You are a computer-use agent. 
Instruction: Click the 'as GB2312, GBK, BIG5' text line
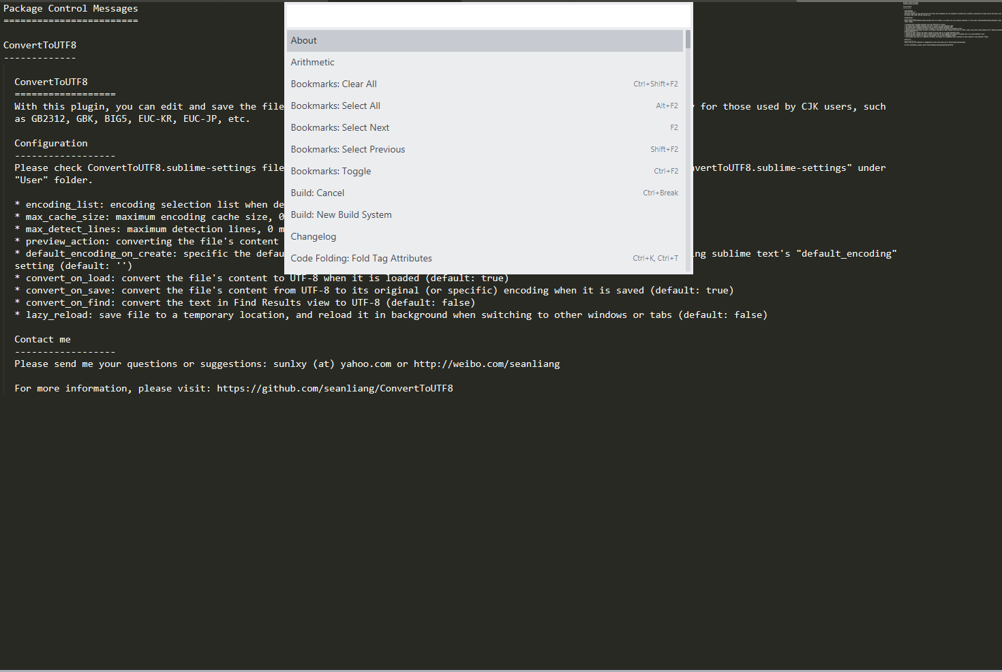coord(132,119)
